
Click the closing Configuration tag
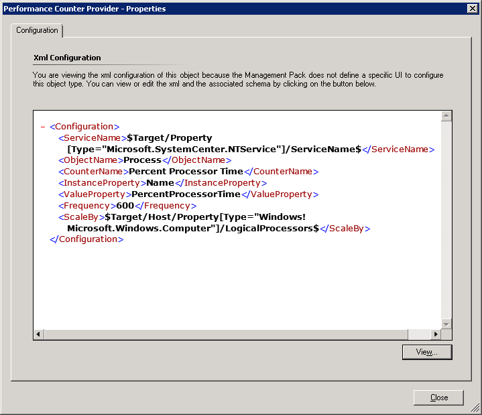pos(86,239)
